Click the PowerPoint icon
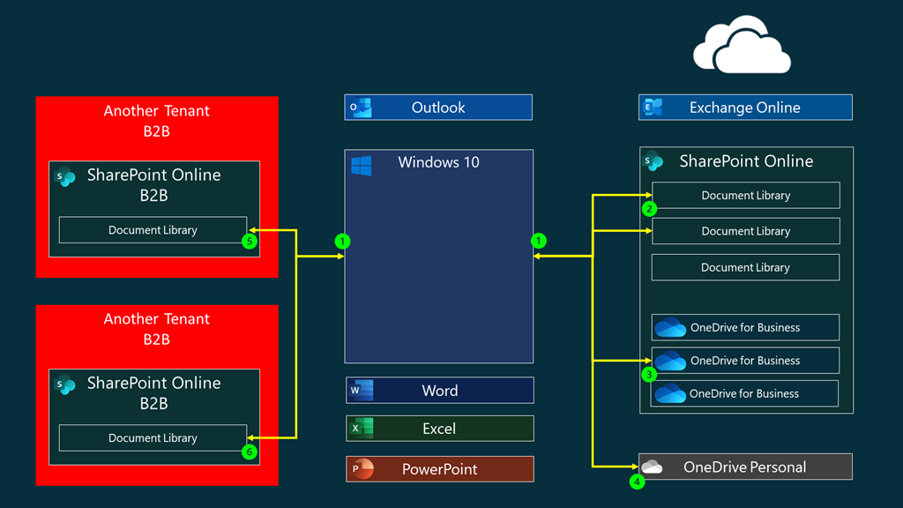The width and height of the screenshot is (903, 508). [x=362, y=469]
